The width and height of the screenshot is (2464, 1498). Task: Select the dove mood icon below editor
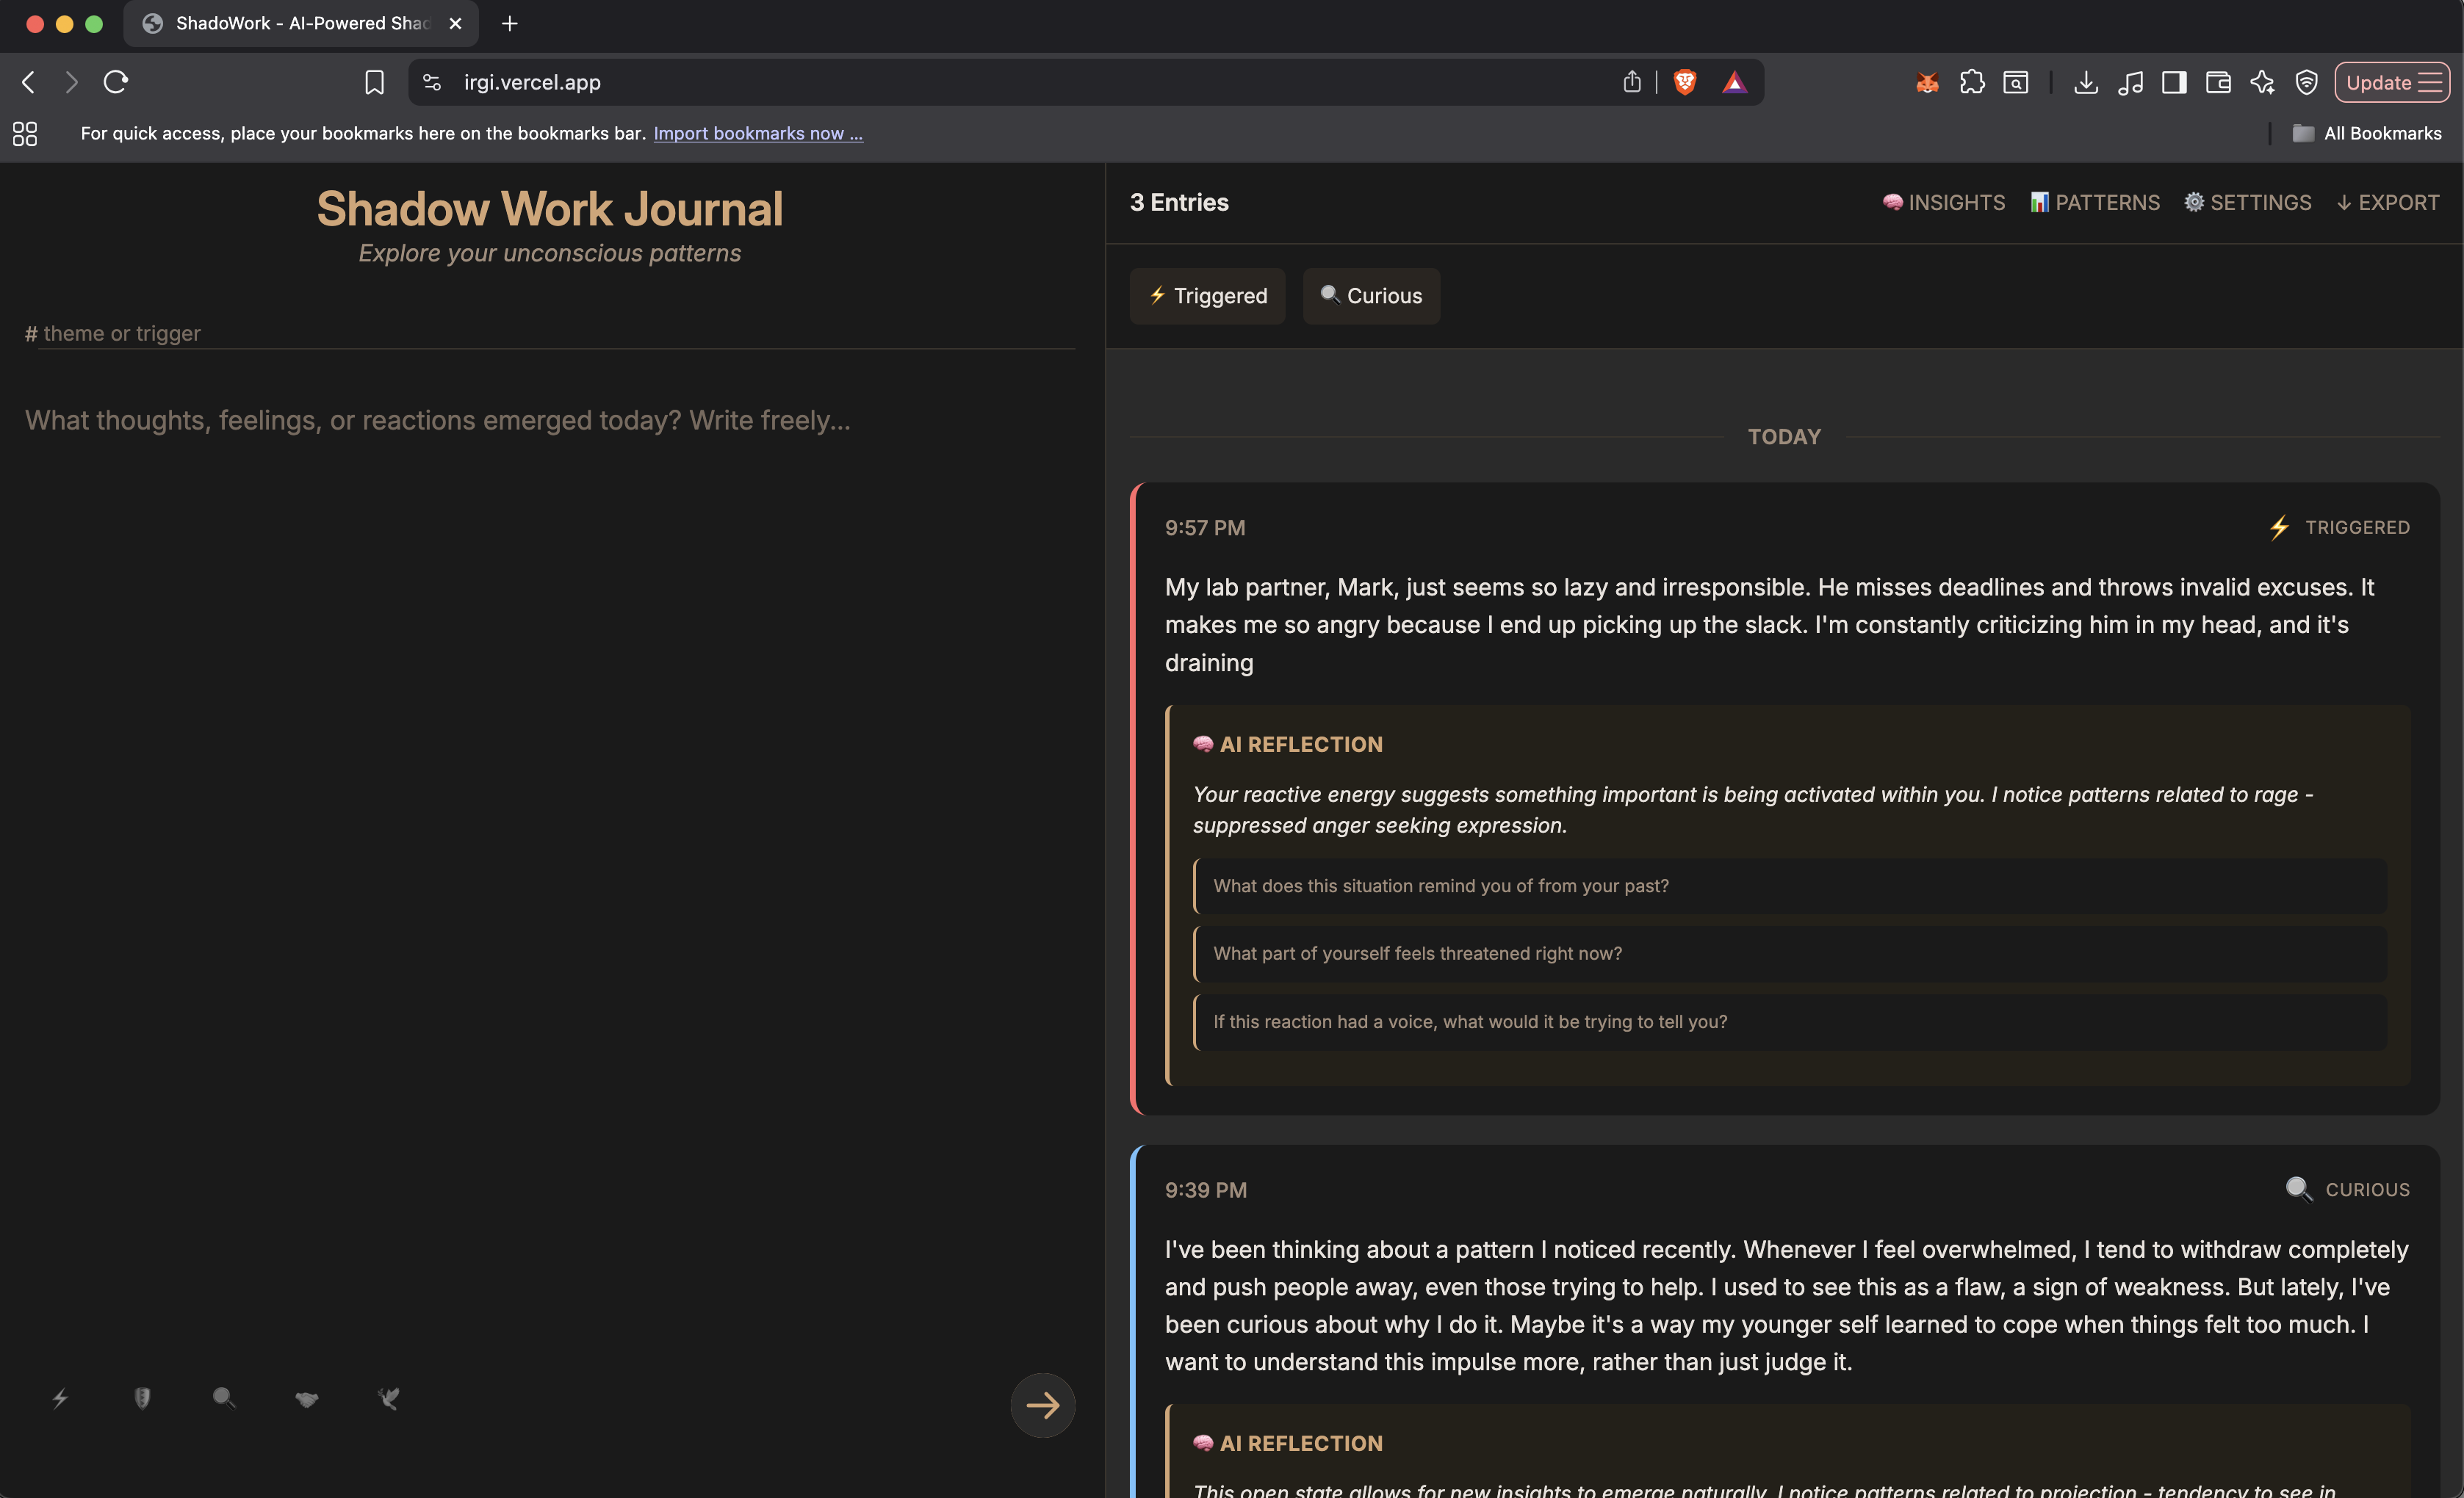[x=389, y=1398]
